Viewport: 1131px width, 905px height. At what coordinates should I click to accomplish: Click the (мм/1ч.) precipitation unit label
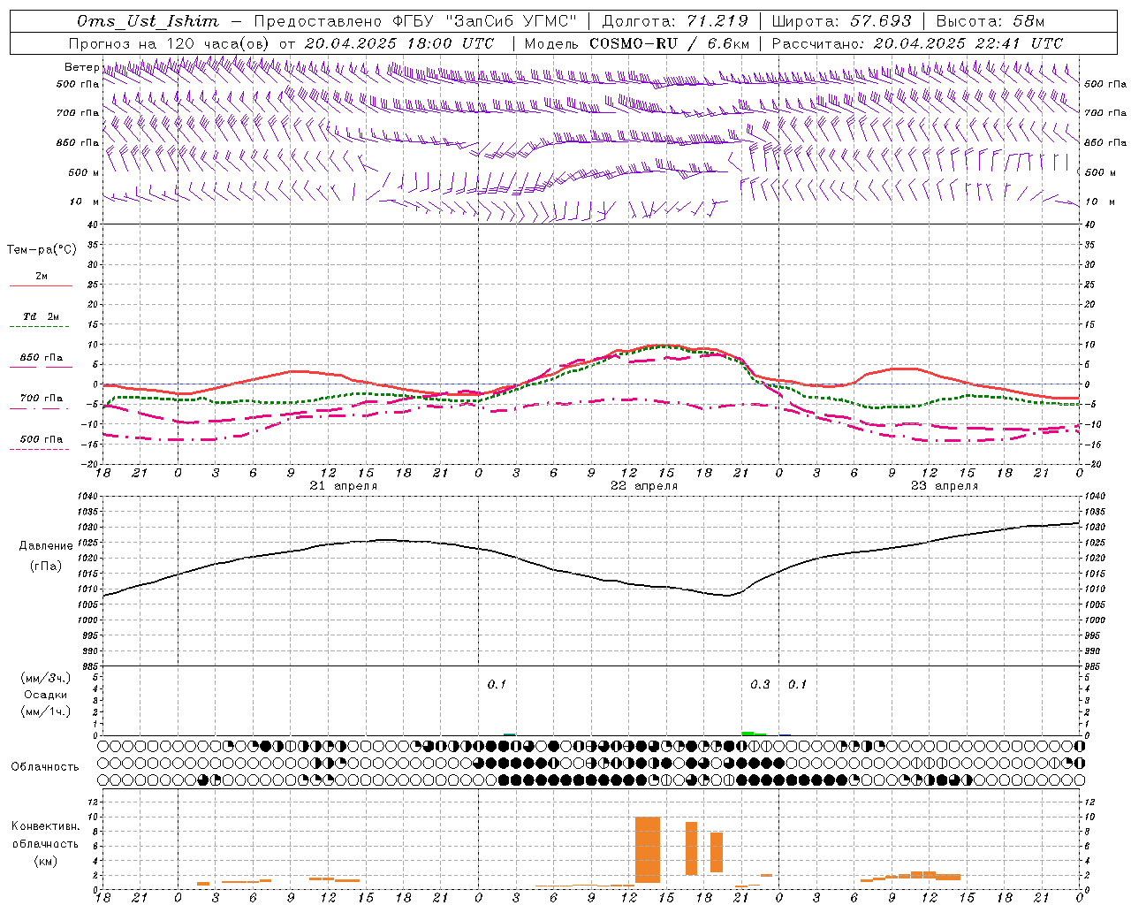coord(46,711)
